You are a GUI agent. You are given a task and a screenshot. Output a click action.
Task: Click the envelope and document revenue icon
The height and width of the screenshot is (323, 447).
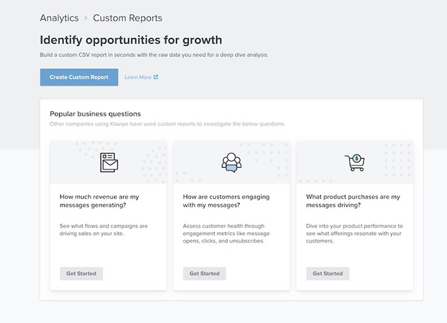pyautogui.click(x=109, y=162)
